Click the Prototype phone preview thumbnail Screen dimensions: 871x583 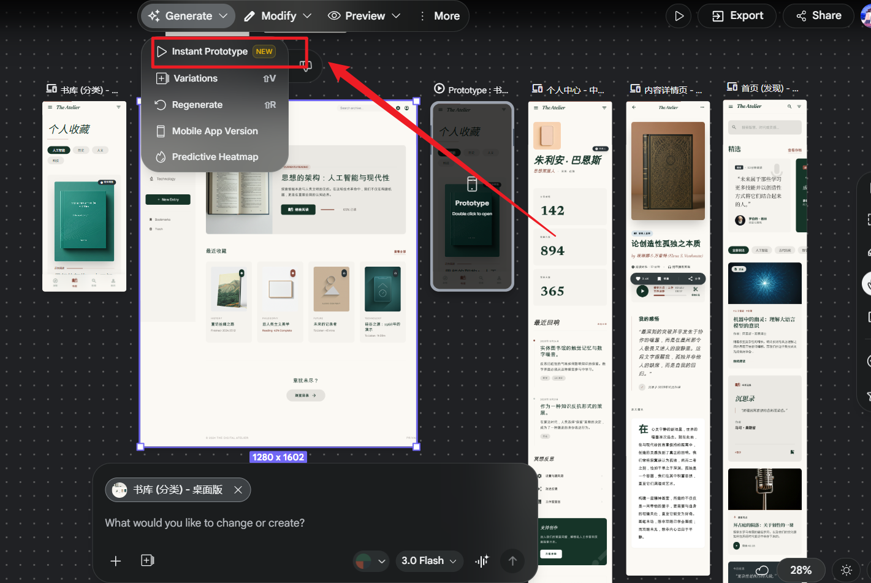point(472,196)
